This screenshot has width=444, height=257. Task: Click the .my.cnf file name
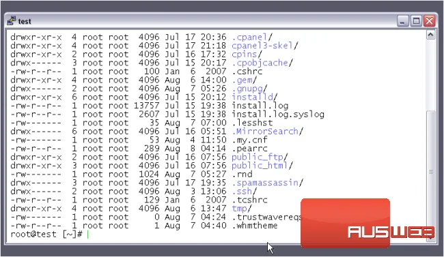click(249, 140)
